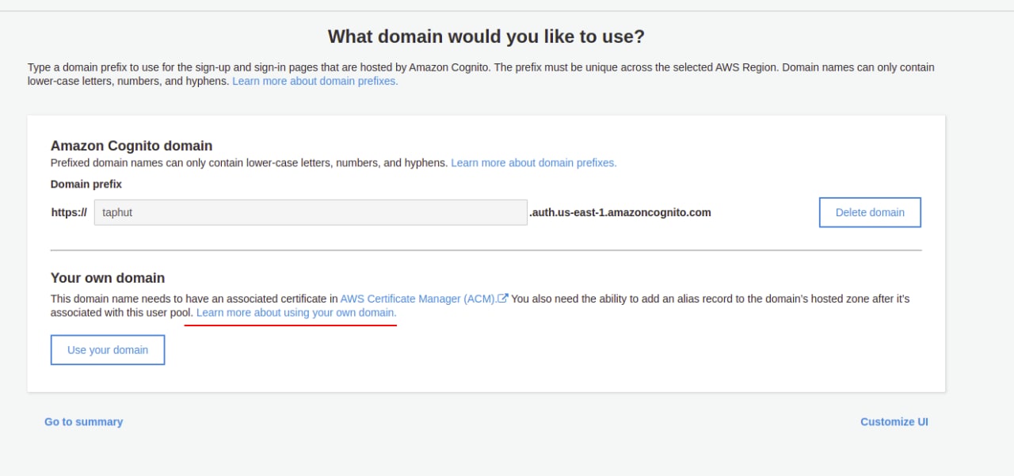
Task: Click the .auth.us-east-1.amazoncognito.com suffix text
Action: [x=620, y=212]
